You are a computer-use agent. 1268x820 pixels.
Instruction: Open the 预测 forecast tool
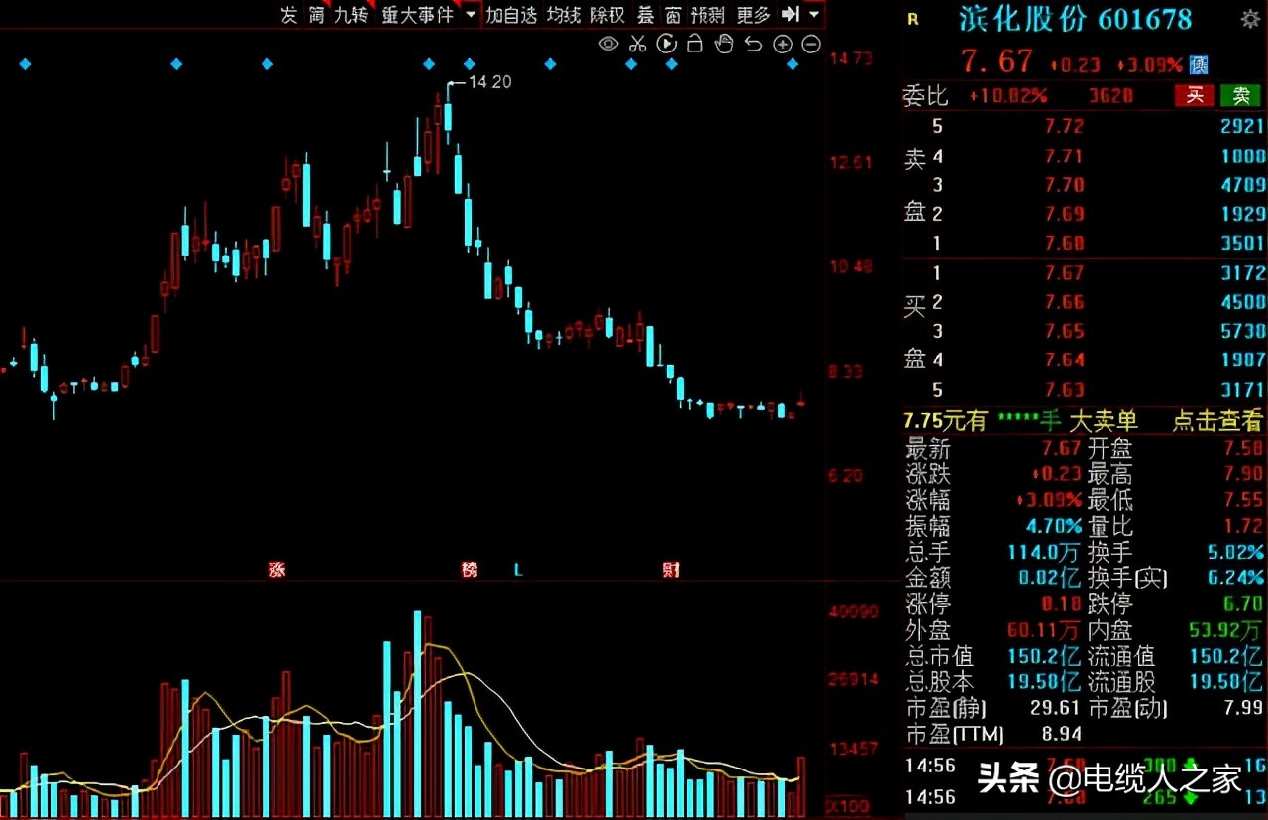pos(708,15)
